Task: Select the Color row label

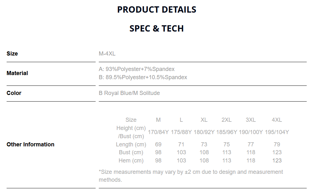Action: [x=14, y=93]
